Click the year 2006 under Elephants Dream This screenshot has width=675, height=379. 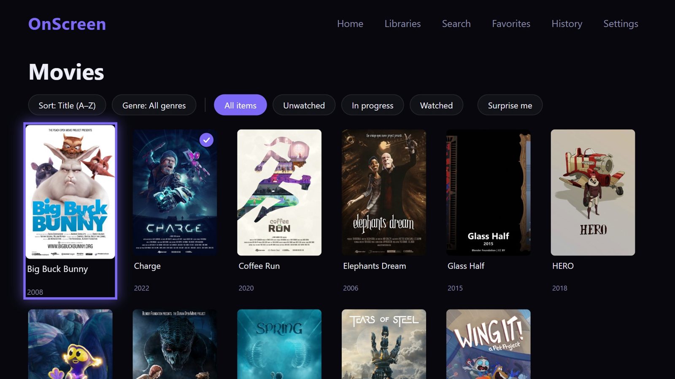(x=351, y=288)
